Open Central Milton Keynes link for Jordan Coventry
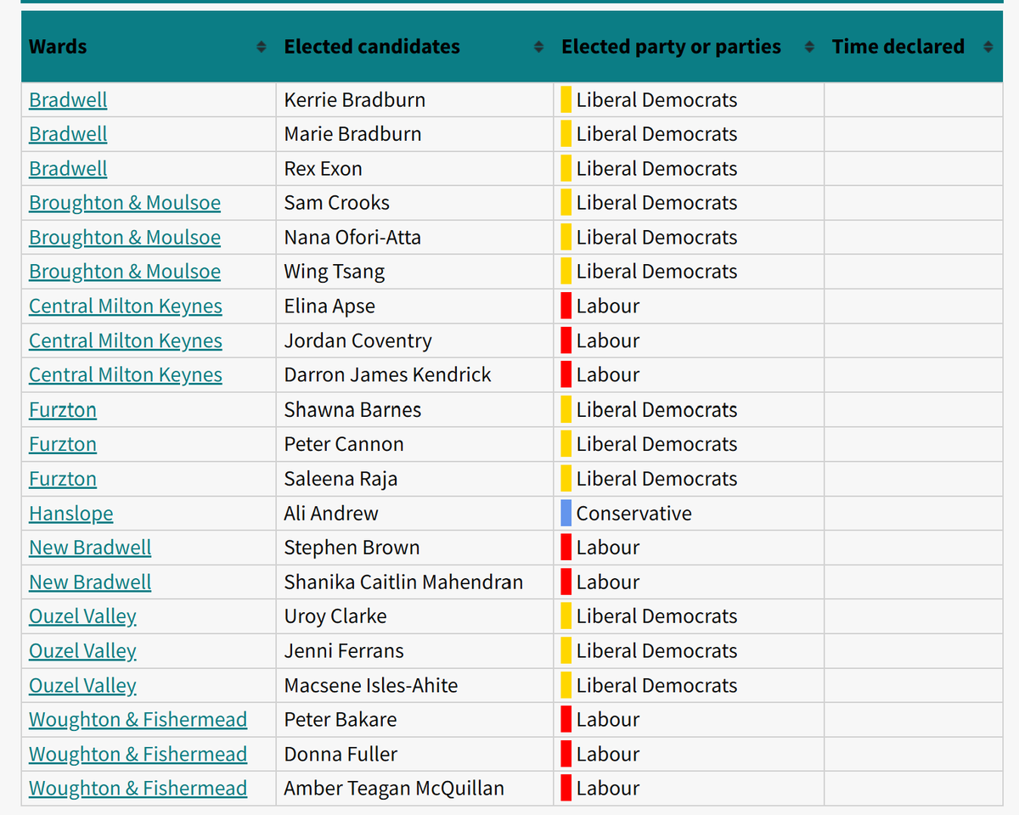This screenshot has height=815, width=1019. point(126,340)
